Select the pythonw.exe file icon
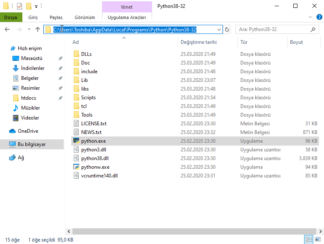324x244 pixels. coord(76,167)
